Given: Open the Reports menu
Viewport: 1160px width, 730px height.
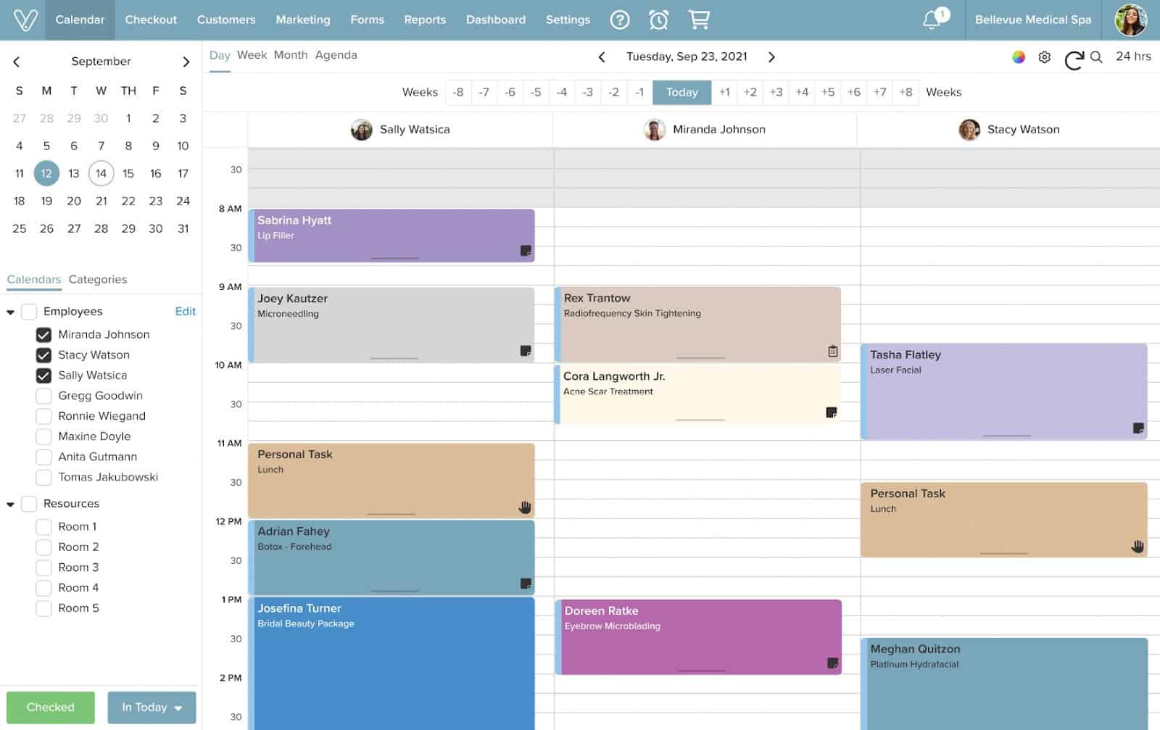Looking at the screenshot, I should [425, 20].
